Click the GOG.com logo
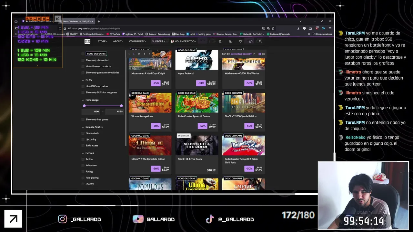This screenshot has height=232, width=413. tap(87, 41)
